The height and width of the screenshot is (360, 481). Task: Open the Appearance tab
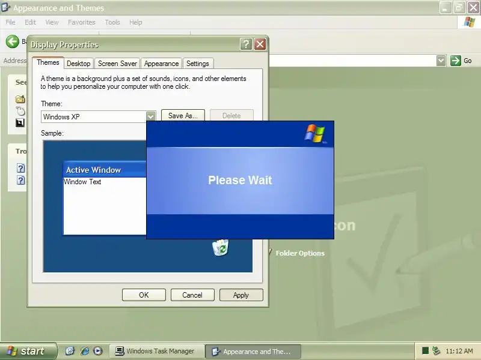[161, 64]
